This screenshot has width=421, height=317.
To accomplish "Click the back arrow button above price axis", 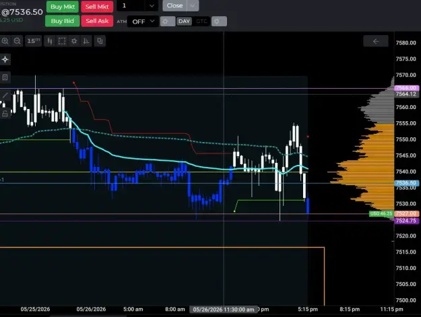I will click(x=376, y=41).
